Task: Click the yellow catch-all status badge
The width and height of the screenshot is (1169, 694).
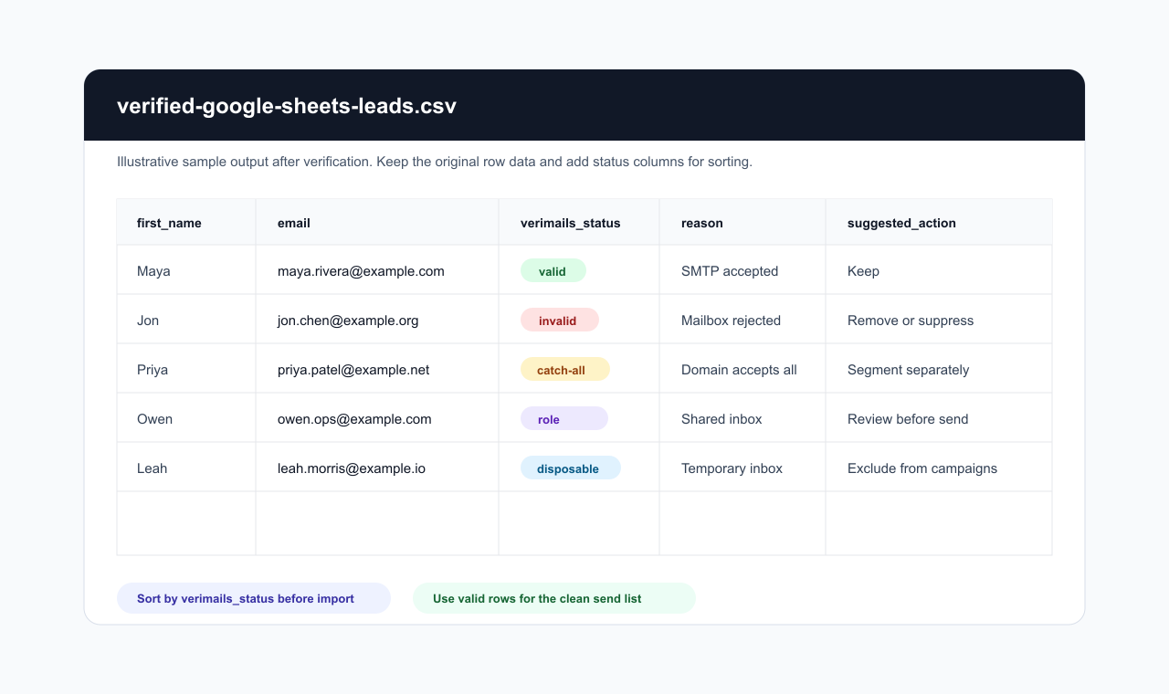Action: [565, 369]
